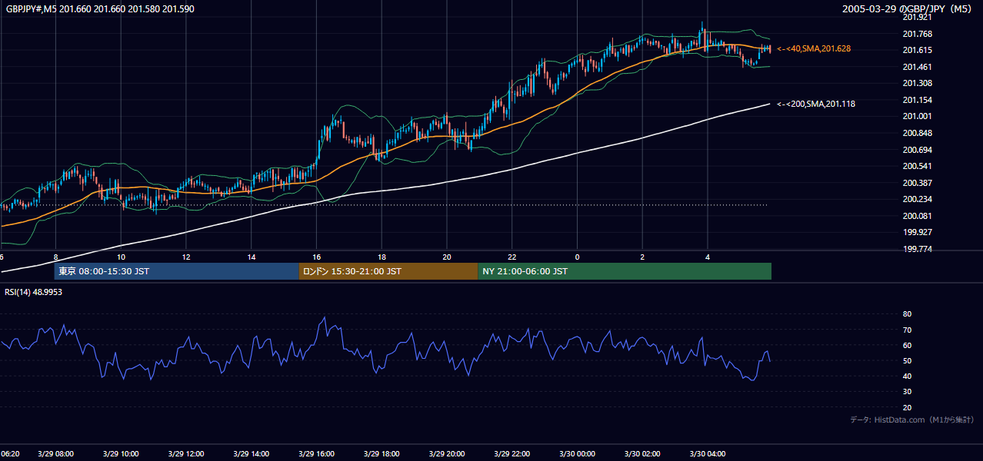Click the HistData.com data source credit
This screenshot has width=983, height=461.
911,420
